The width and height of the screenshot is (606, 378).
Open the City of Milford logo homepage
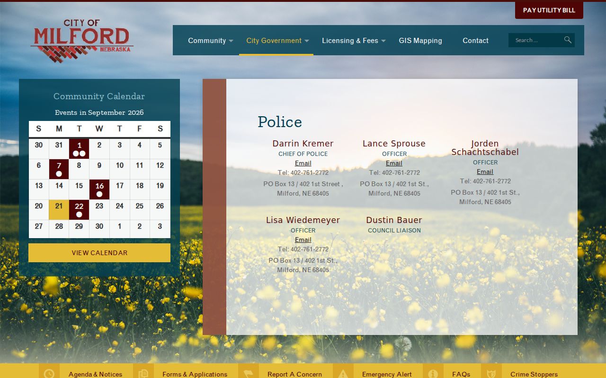82,41
